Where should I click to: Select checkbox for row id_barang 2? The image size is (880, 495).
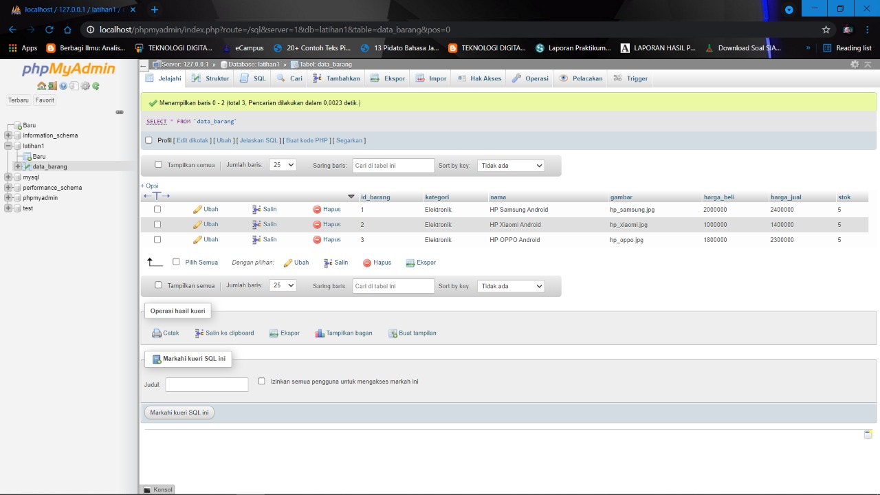coord(157,224)
